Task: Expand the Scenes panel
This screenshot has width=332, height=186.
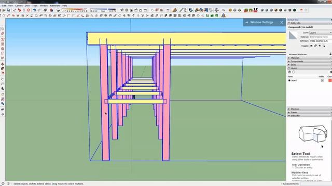Action: coord(309,113)
